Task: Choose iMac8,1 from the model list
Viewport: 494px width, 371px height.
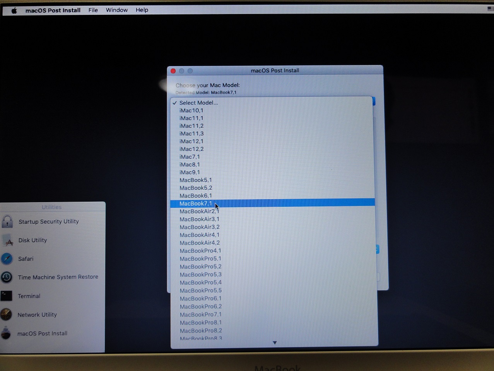Action: (x=272, y=165)
